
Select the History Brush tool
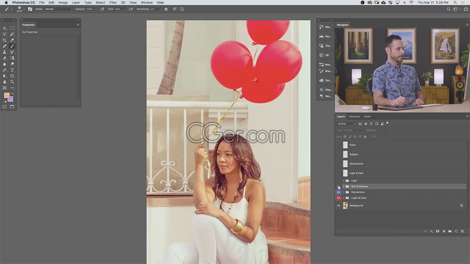click(x=12, y=52)
